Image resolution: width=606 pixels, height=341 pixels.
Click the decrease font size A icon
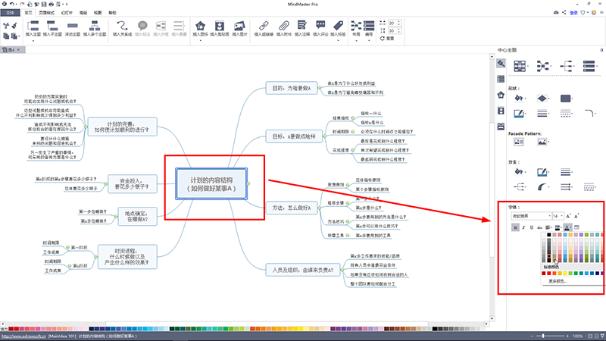coord(576,216)
